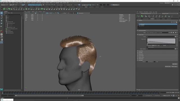
Task: Go to end of playback range
Action: pyautogui.click(x=178, y=93)
